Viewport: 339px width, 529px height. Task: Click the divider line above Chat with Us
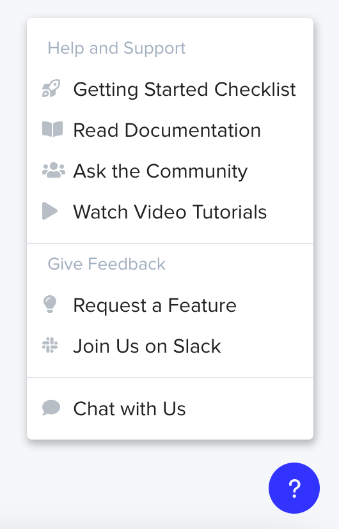170,378
